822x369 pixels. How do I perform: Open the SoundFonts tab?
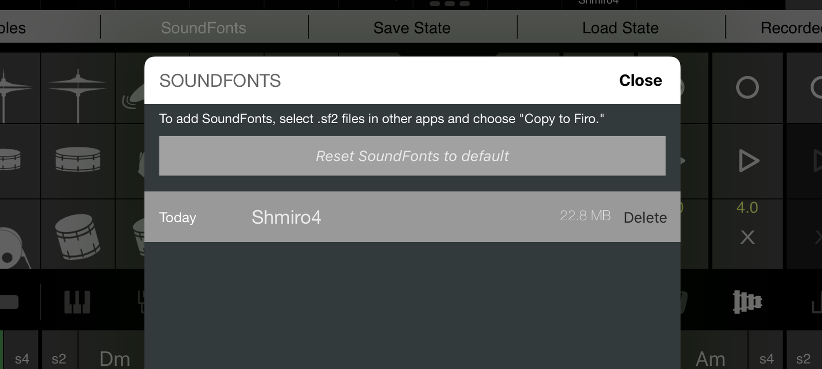pos(204,28)
